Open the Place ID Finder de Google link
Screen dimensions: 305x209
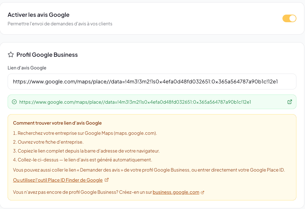58,180
